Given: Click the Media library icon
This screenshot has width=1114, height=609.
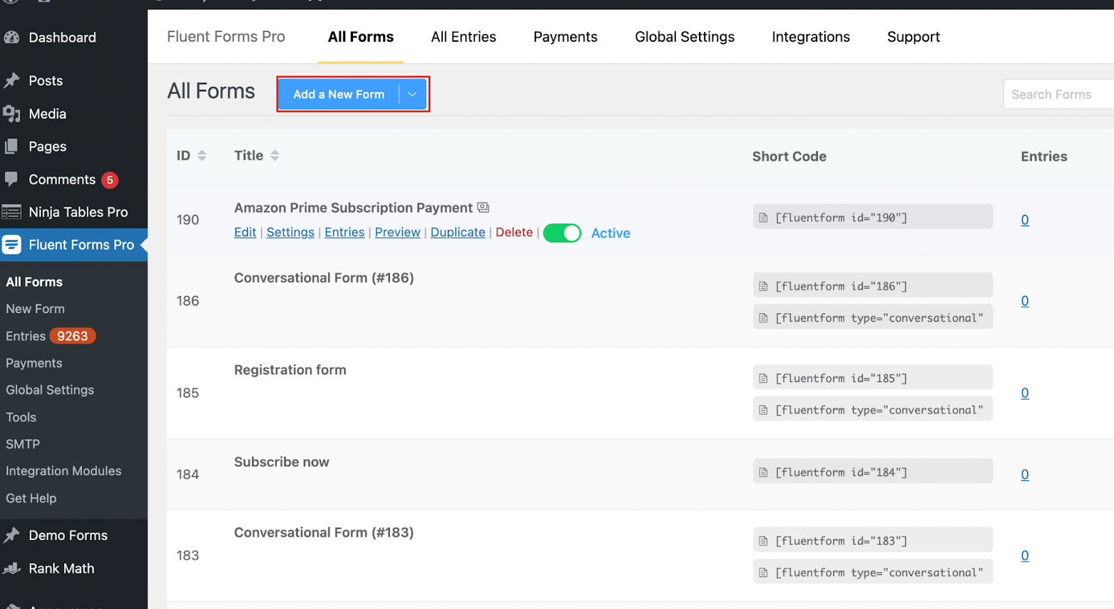Looking at the screenshot, I should (12, 113).
